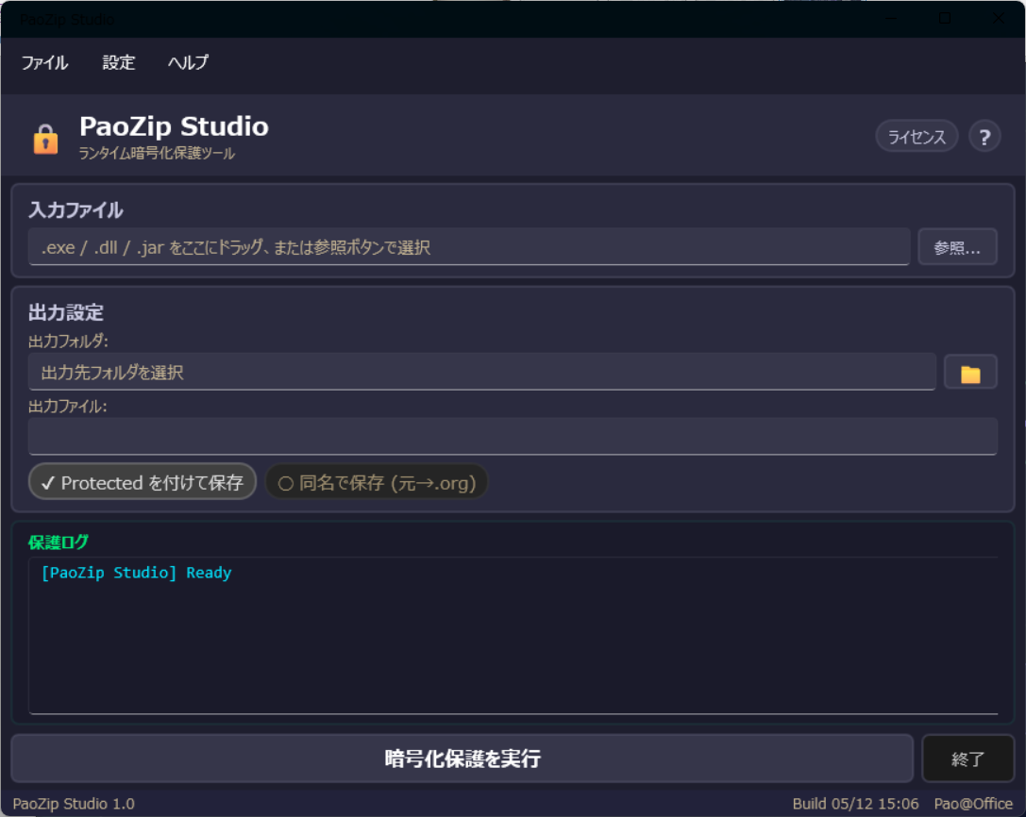The image size is (1026, 817).
Task: Click the 出力フォルダ: label
Action: [x=68, y=341]
